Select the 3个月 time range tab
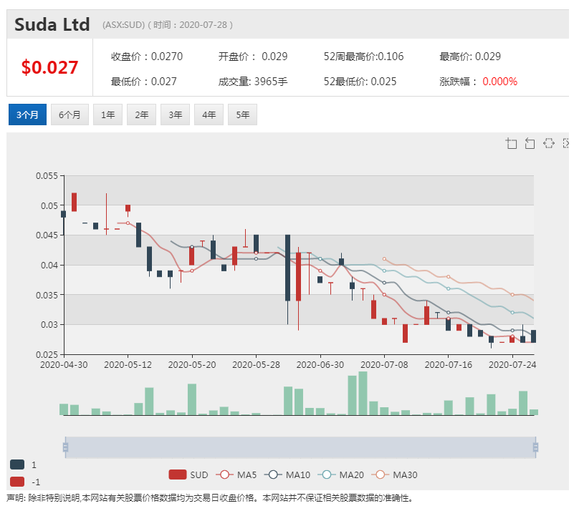The width and height of the screenshot is (574, 506). pos(27,115)
